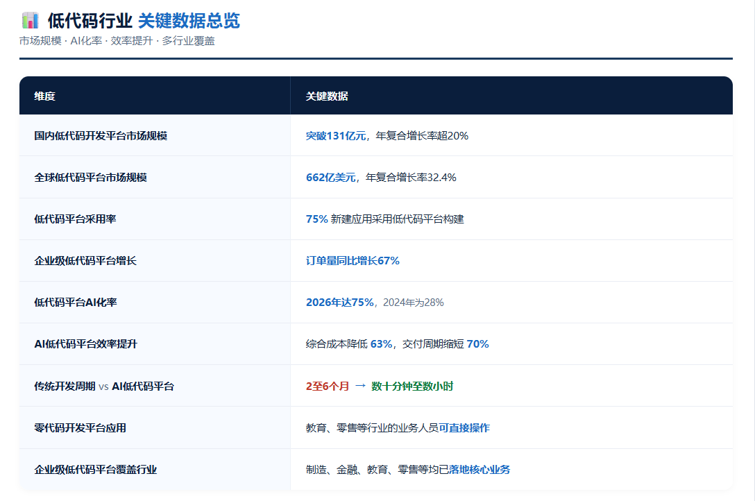Select the row label 企业级低代码平台覆盖行业
The height and width of the screenshot is (501, 755).
(95, 470)
